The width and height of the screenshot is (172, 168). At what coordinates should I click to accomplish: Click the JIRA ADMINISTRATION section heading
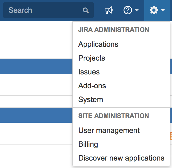point(113,30)
